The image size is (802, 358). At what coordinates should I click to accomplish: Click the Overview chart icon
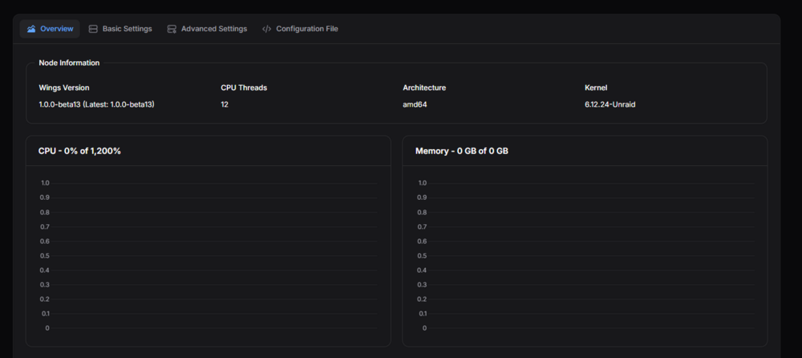pos(31,29)
